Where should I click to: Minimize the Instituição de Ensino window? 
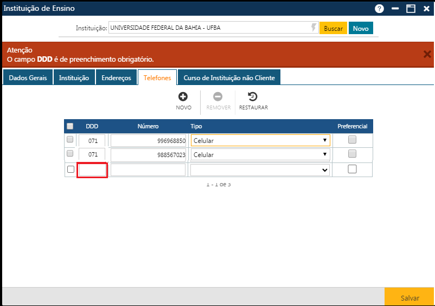click(395, 9)
